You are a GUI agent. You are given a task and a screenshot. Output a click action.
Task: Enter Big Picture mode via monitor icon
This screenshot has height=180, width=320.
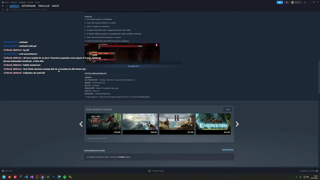(305, 2)
